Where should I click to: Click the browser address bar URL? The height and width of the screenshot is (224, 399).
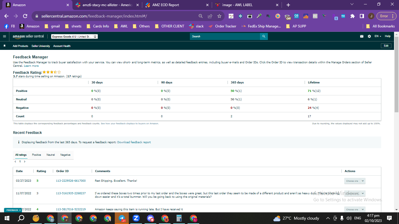tap(94, 16)
